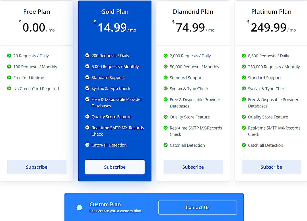This screenshot has height=221, width=307.
Task: Click Diamond Plan Syntax & Typo Check checkmark
Action: 166,89
